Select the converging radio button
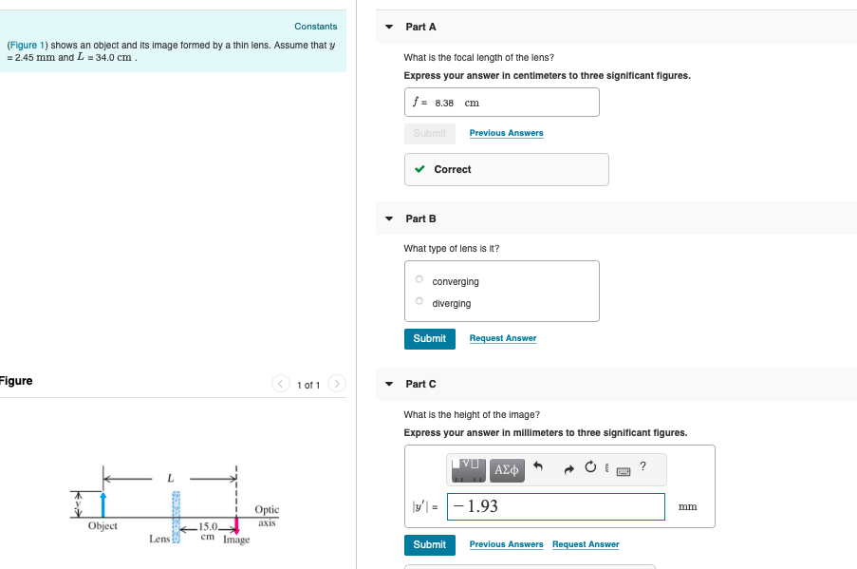Image resolution: width=857 pixels, height=569 pixels. (x=419, y=279)
